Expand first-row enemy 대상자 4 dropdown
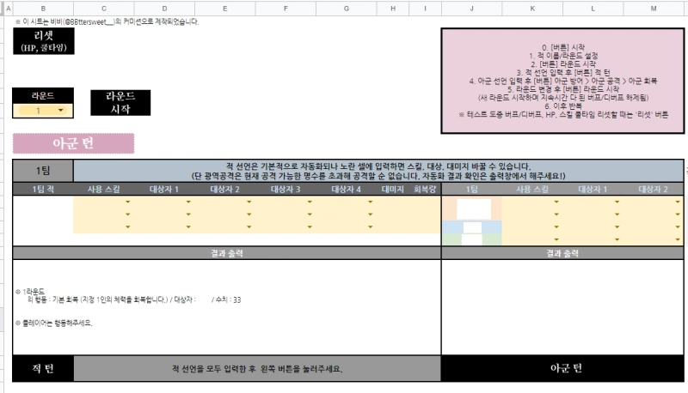This screenshot has width=688, height=393. pos(371,203)
